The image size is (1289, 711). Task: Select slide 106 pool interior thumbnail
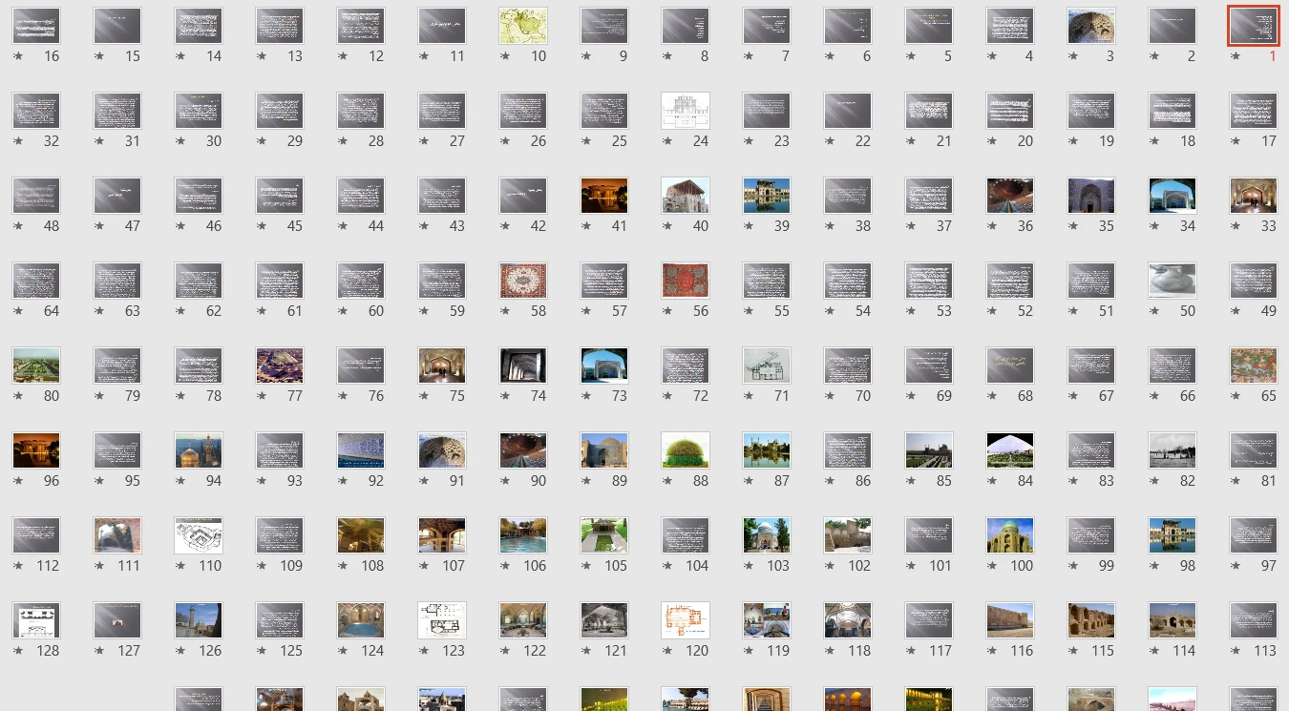pyautogui.click(x=523, y=535)
